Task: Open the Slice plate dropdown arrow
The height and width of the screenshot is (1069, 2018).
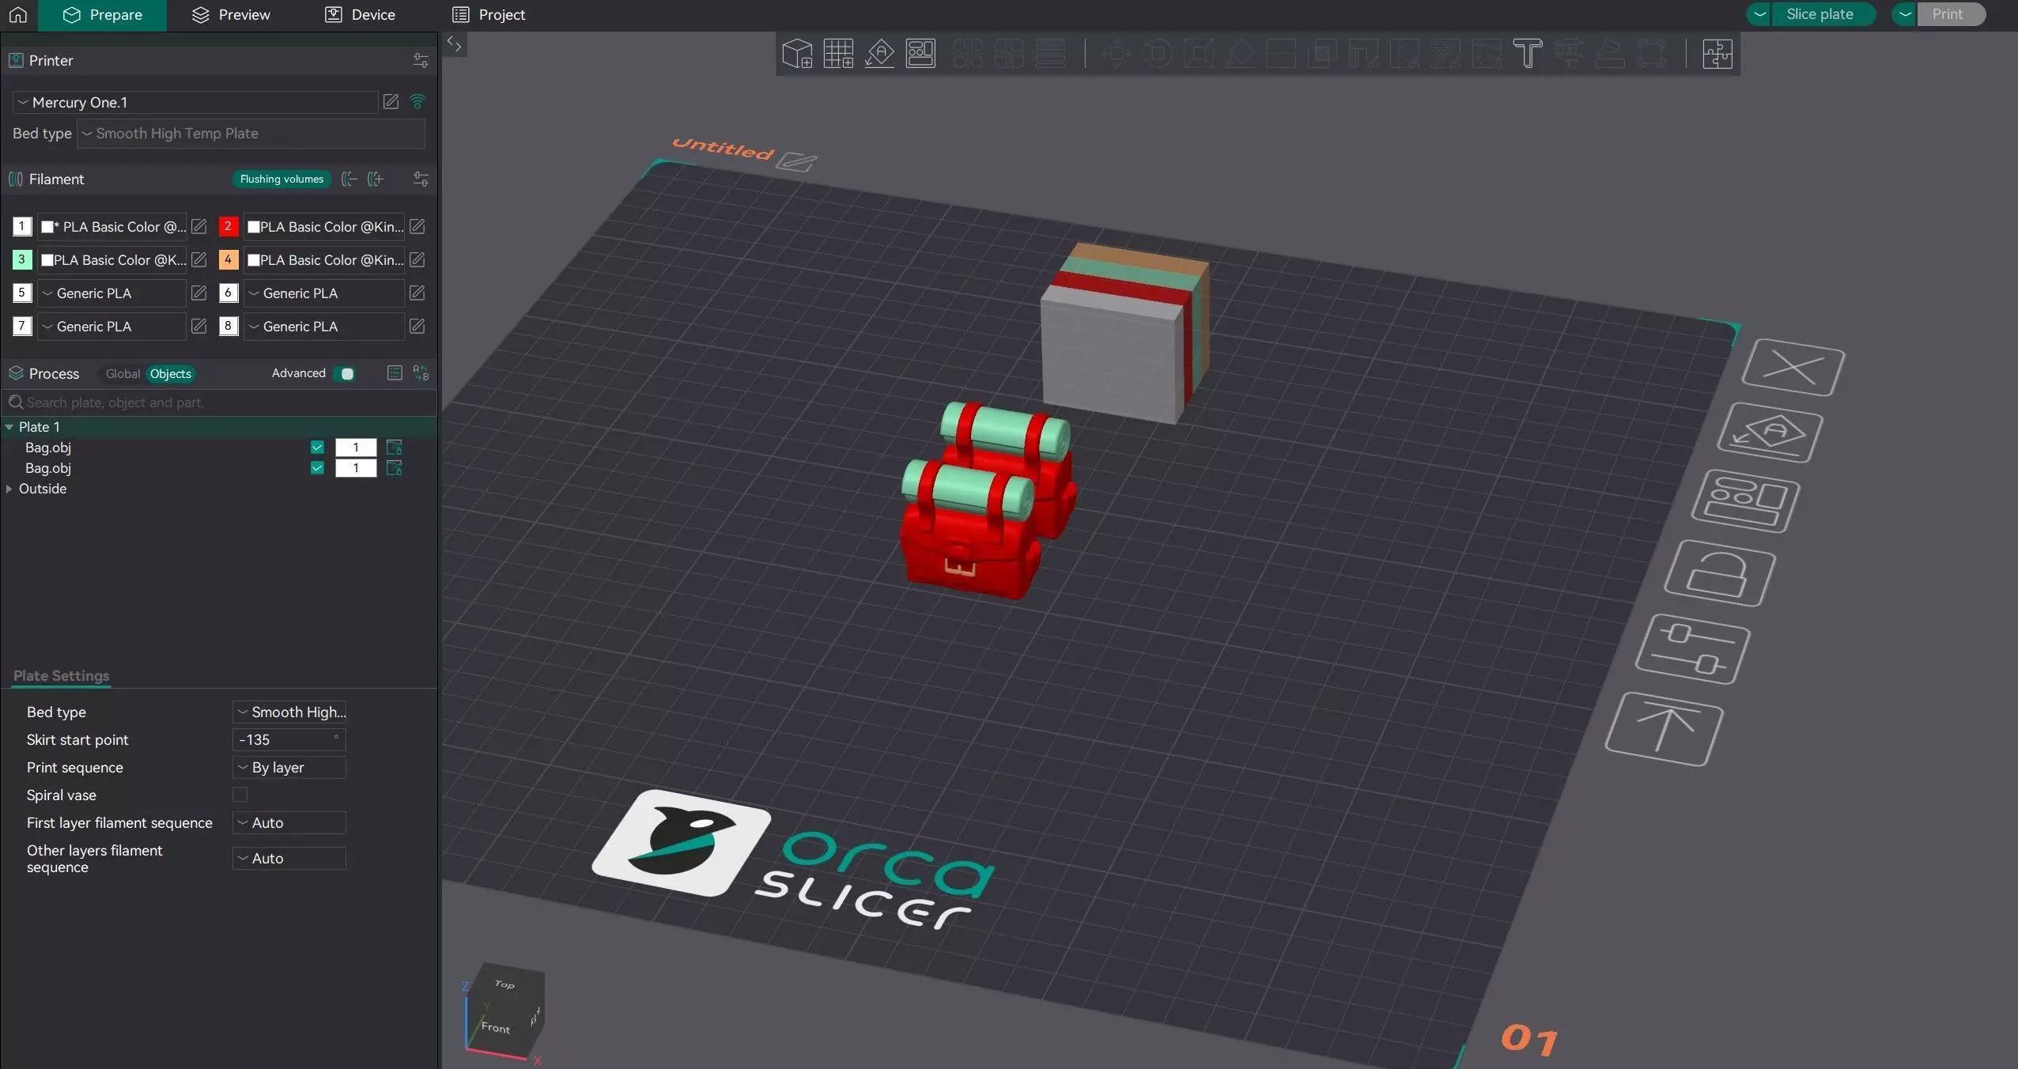Action: (x=1759, y=14)
